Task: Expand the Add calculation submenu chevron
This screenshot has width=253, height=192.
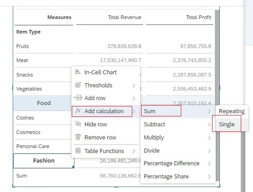Action: pos(134,111)
